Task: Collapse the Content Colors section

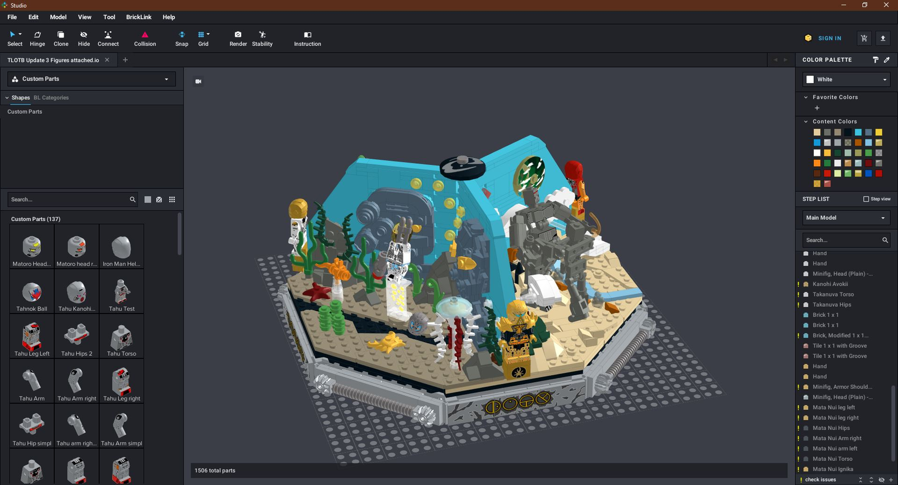Action: [806, 121]
